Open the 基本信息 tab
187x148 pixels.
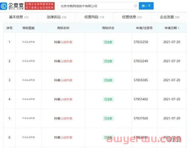tap(19, 17)
